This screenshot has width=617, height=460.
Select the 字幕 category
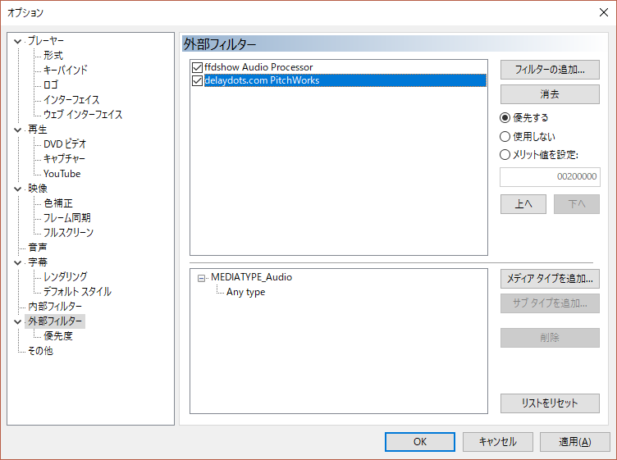[x=38, y=262]
